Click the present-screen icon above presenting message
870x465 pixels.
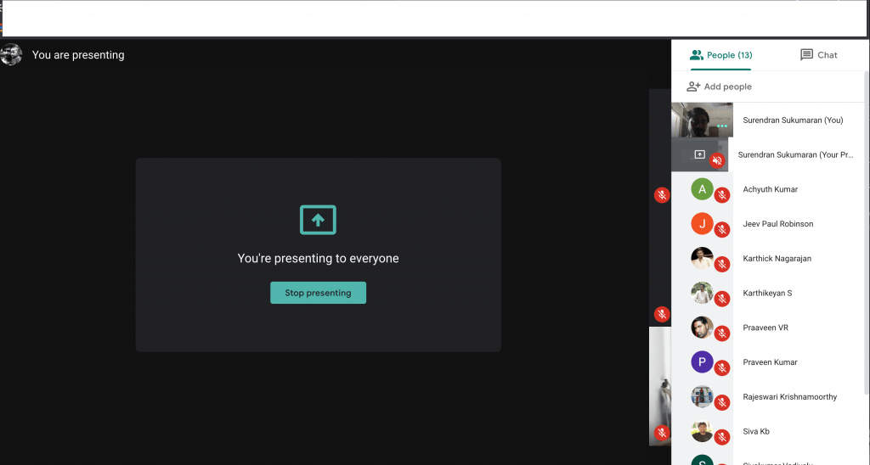[x=318, y=220]
